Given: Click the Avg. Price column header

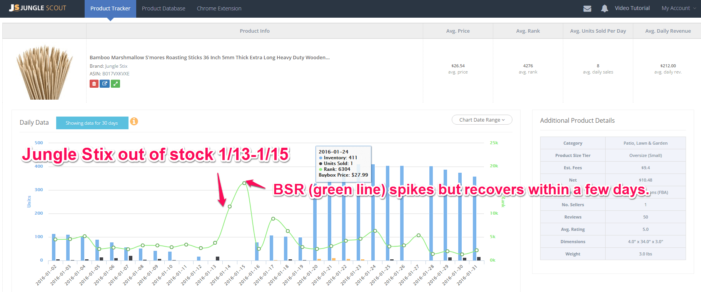Looking at the screenshot, I should click(x=458, y=31).
